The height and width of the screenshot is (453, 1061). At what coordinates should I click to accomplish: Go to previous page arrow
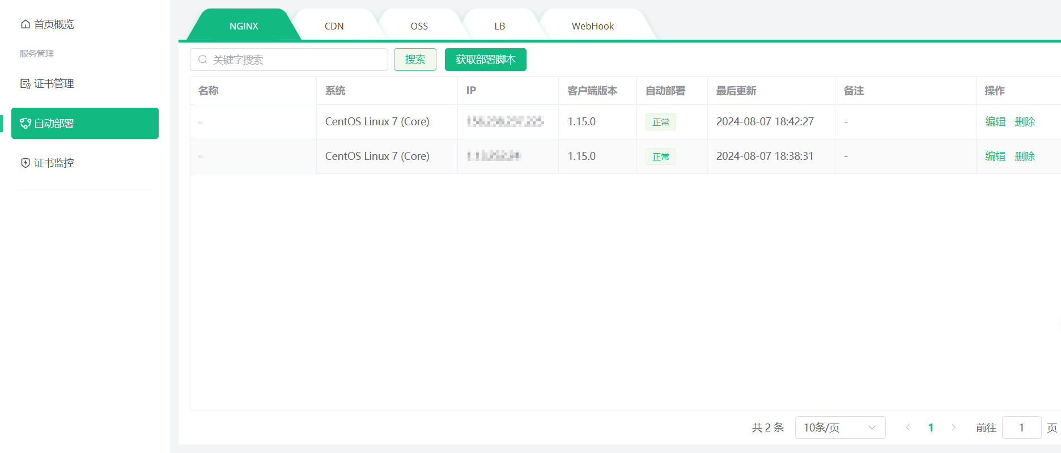tap(908, 427)
